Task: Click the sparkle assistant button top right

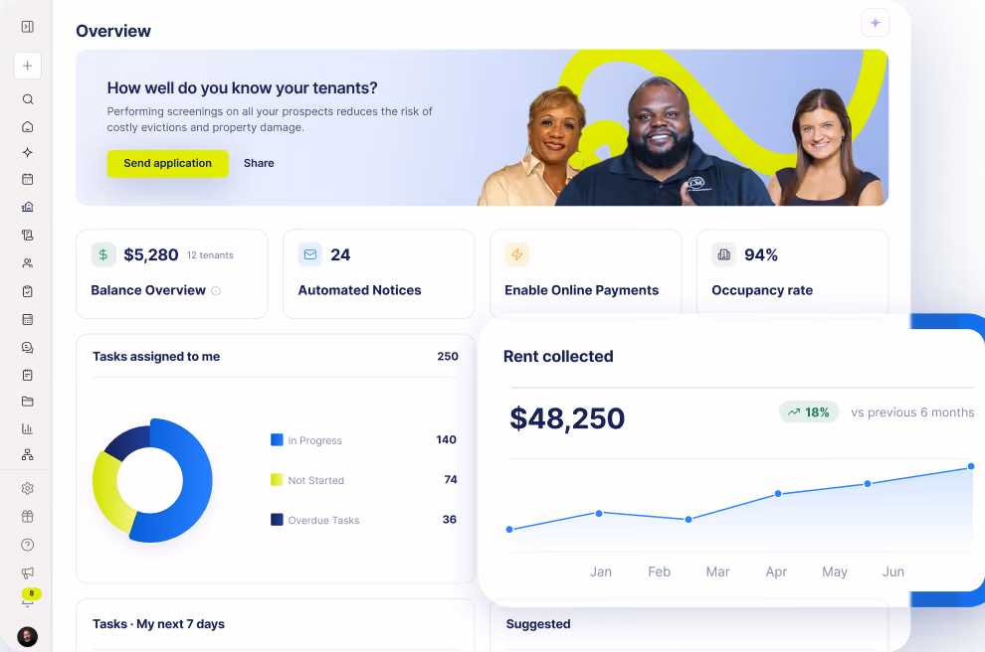Action: [876, 23]
